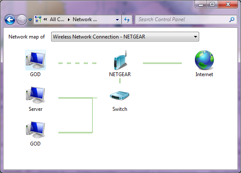Expand the breadcrumb arrow before Network
The height and width of the screenshot is (173, 241).
[x=68, y=19]
